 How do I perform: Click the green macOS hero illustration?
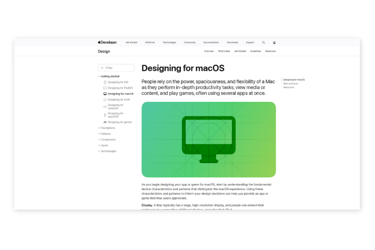[x=209, y=139]
